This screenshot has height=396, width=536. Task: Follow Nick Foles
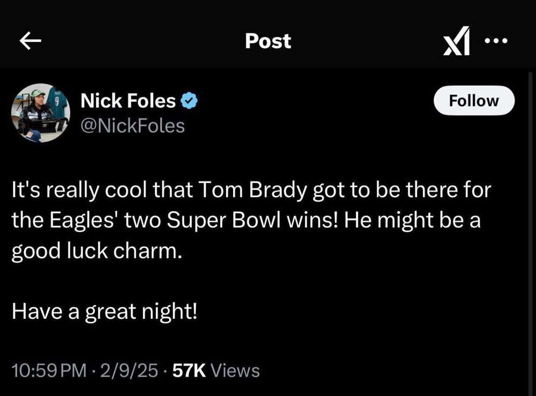473,101
